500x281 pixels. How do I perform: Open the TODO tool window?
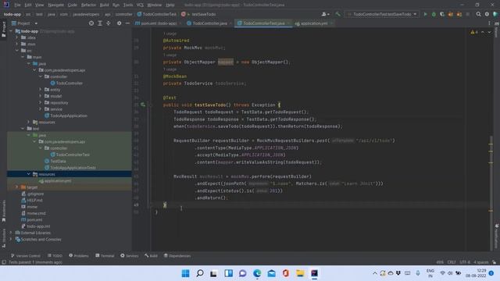[x=55, y=255]
